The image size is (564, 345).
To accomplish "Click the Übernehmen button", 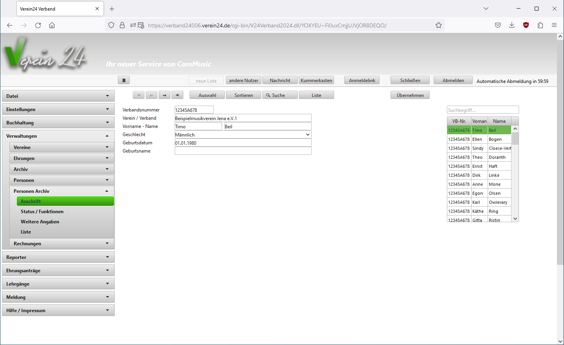I will click(x=410, y=95).
